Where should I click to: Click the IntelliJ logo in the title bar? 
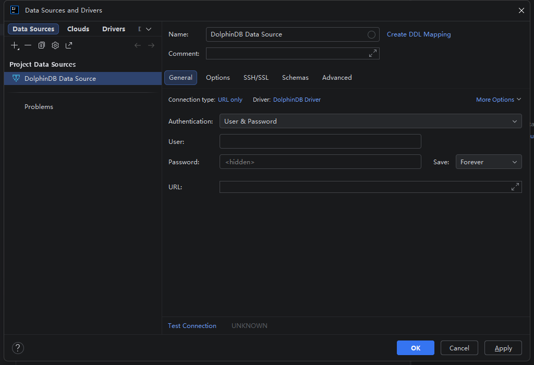point(15,10)
